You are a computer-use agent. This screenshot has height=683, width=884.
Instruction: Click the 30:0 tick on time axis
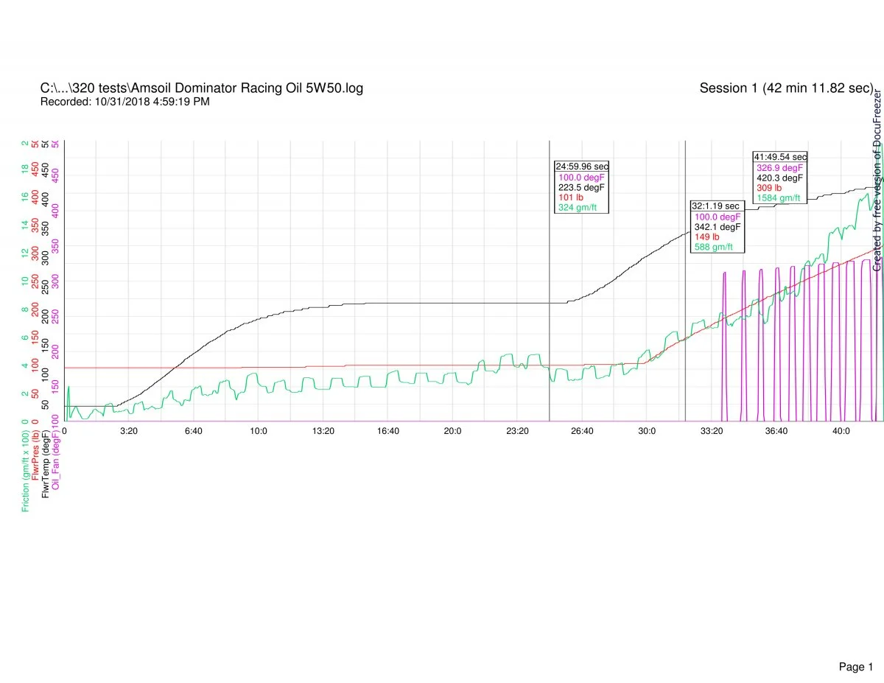[x=647, y=431]
